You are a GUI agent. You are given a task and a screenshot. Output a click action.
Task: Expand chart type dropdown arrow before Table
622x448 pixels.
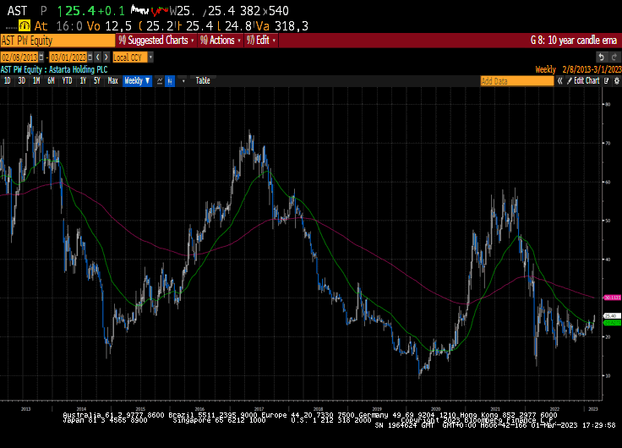tap(183, 81)
